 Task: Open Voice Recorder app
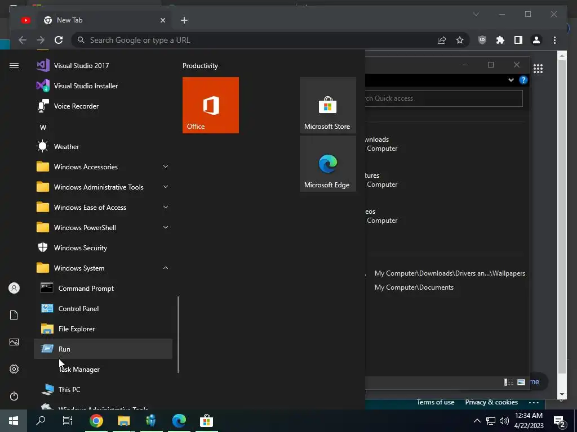pos(103,106)
